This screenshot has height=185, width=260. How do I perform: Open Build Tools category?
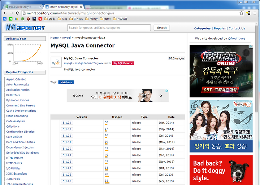point(13,95)
